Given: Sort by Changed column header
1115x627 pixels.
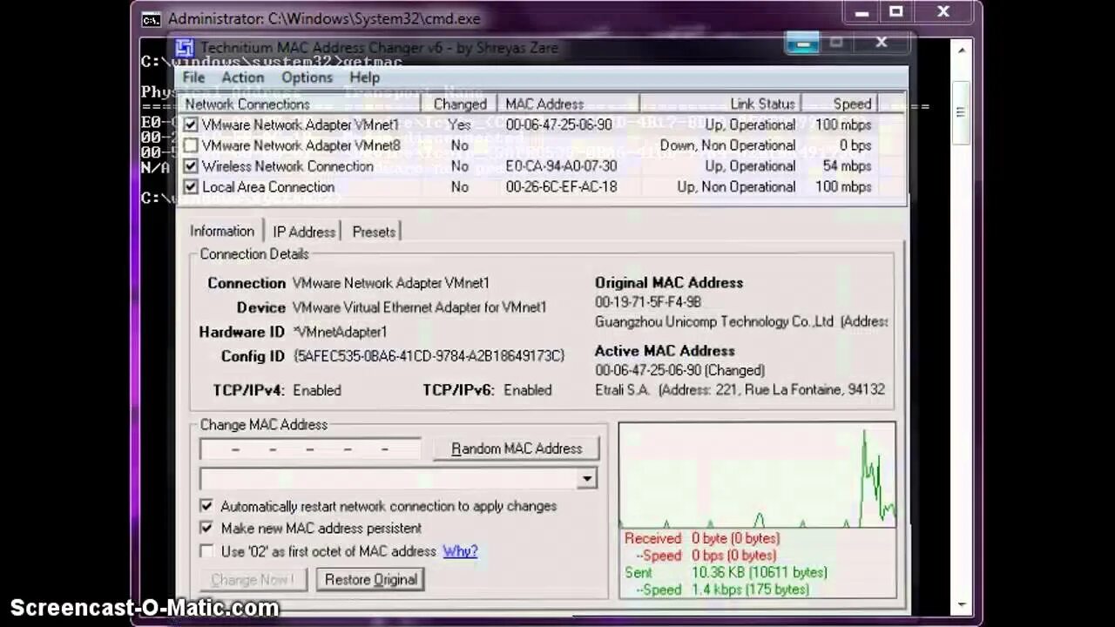Looking at the screenshot, I should point(460,104).
